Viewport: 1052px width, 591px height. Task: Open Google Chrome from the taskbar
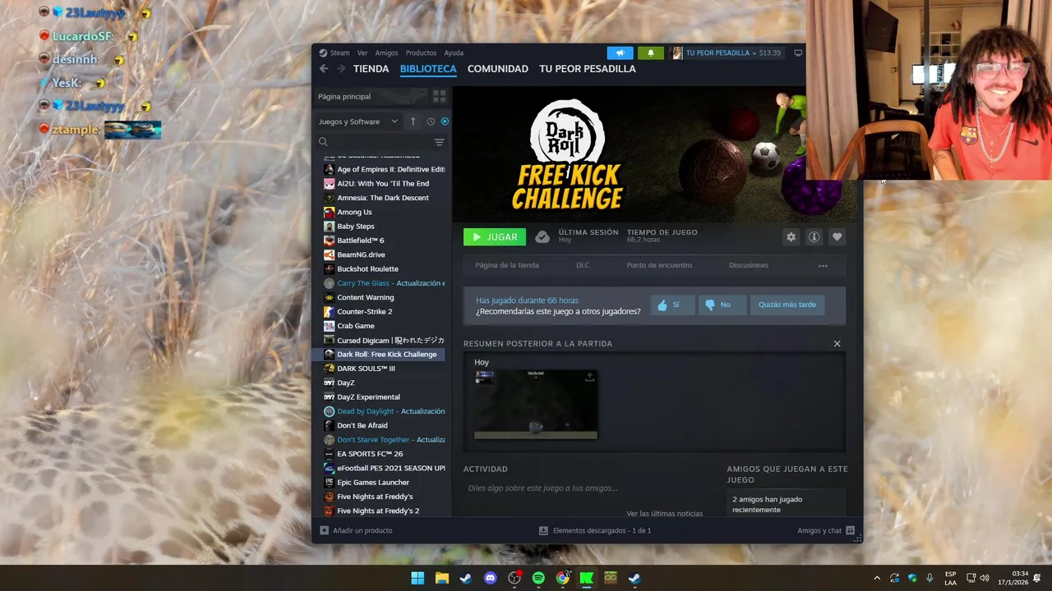click(x=562, y=578)
